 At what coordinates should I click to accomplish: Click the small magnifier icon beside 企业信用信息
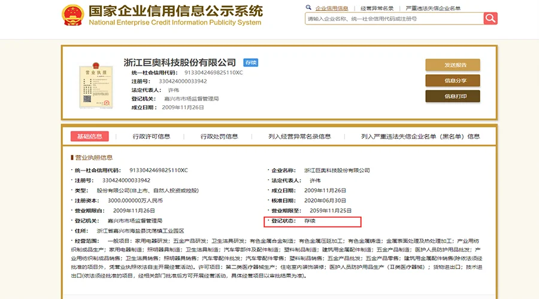(308, 8)
